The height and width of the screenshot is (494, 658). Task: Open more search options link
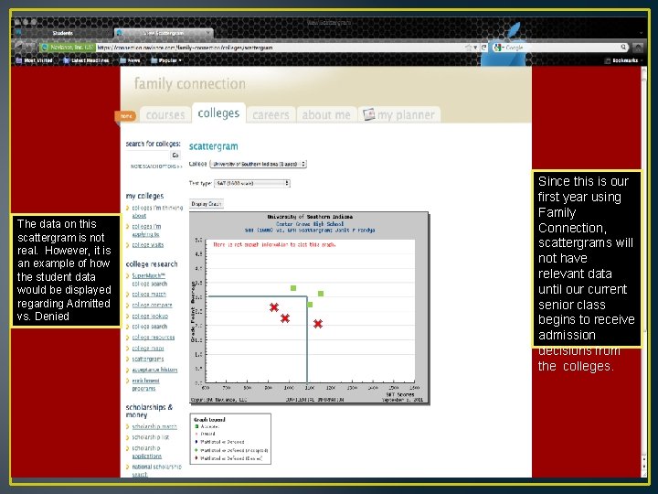156,166
